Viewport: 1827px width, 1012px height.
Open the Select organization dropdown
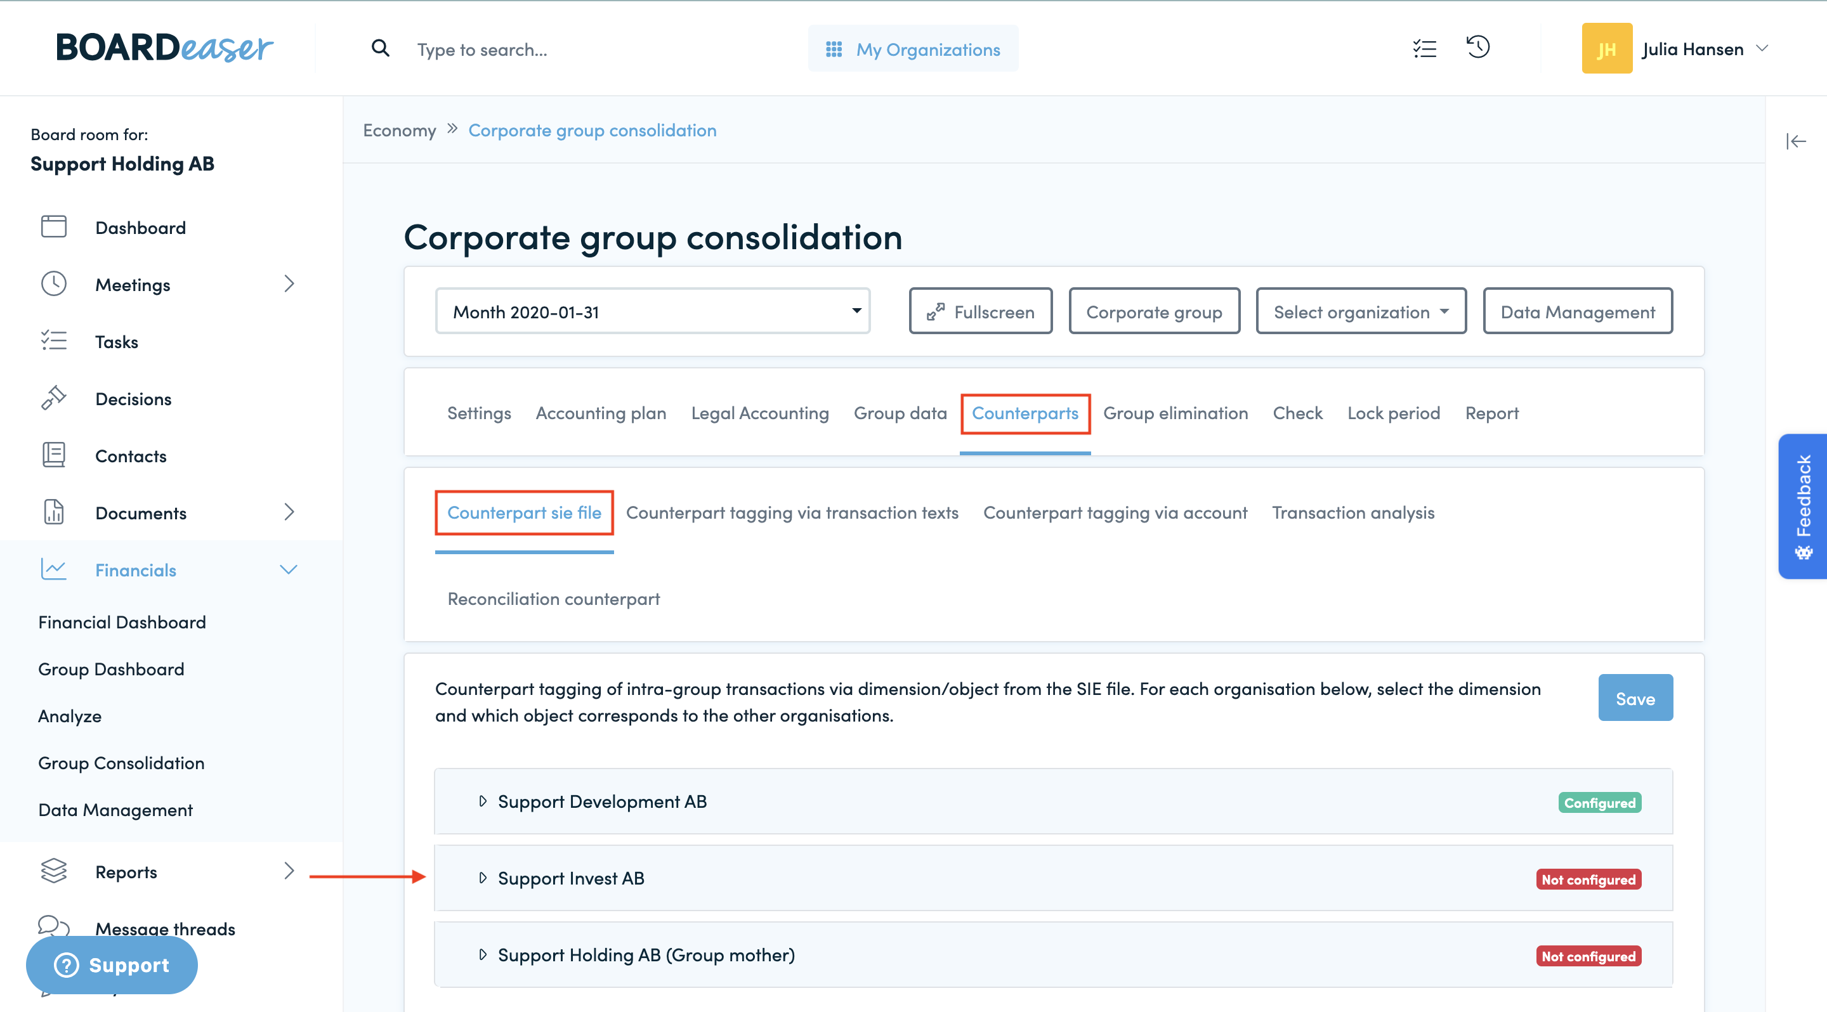click(1360, 311)
